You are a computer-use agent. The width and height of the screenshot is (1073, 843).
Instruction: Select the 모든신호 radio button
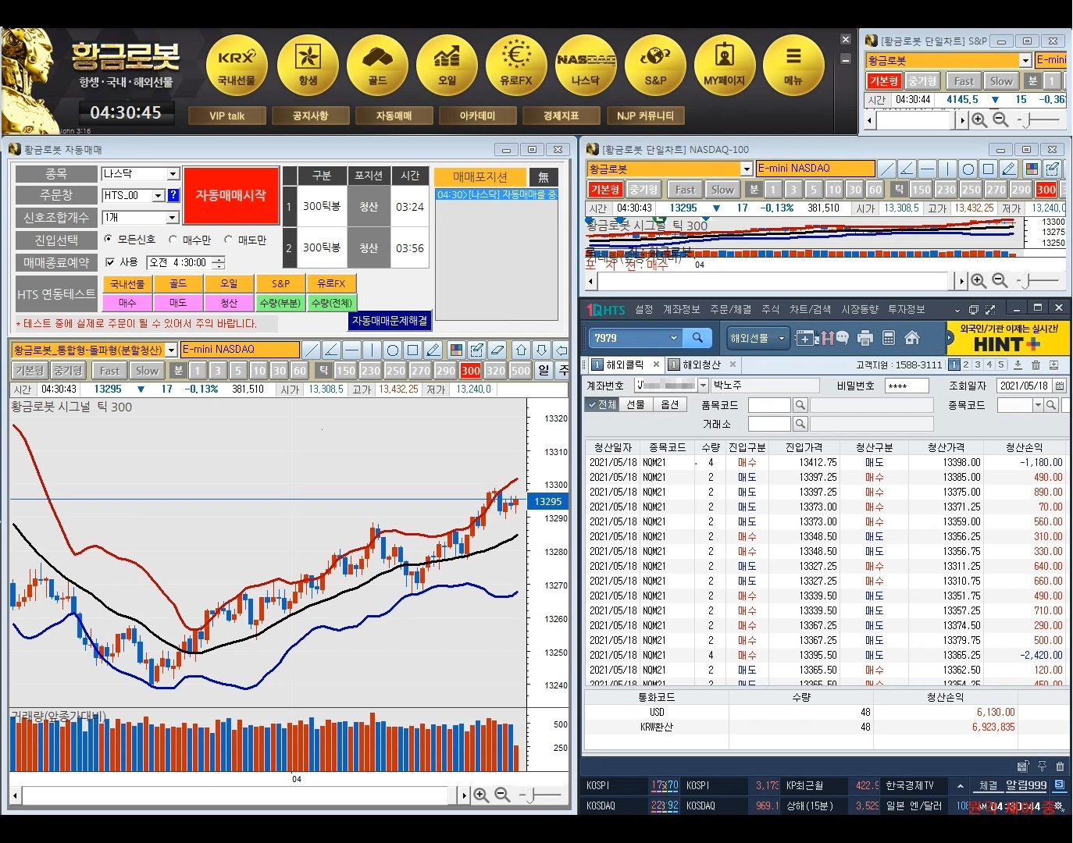click(x=109, y=240)
